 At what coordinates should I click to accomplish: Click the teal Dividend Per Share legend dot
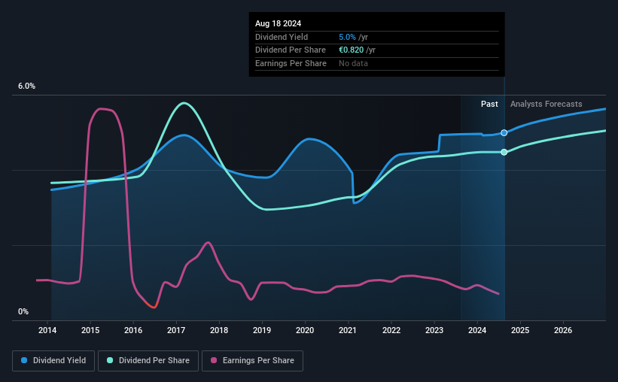coord(110,360)
